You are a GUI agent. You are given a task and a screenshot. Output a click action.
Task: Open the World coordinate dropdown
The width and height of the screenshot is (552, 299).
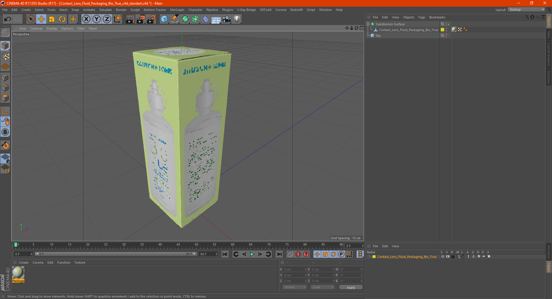click(x=294, y=287)
